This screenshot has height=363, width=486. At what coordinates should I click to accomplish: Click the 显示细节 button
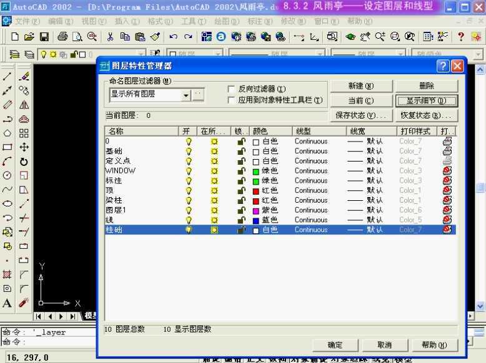pyautogui.click(x=427, y=100)
